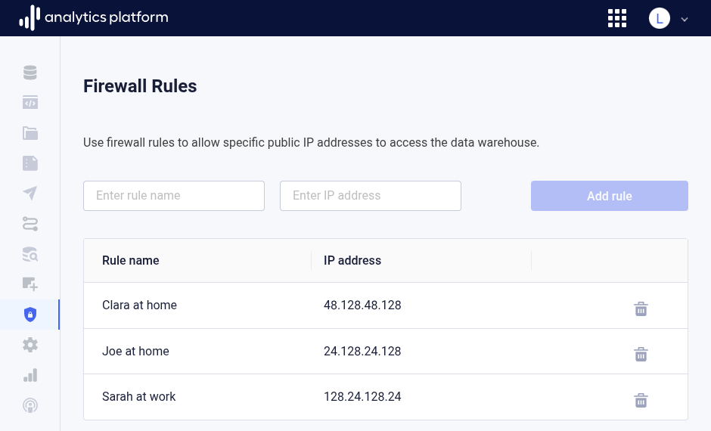Open the database search sidebar icon

point(30,254)
